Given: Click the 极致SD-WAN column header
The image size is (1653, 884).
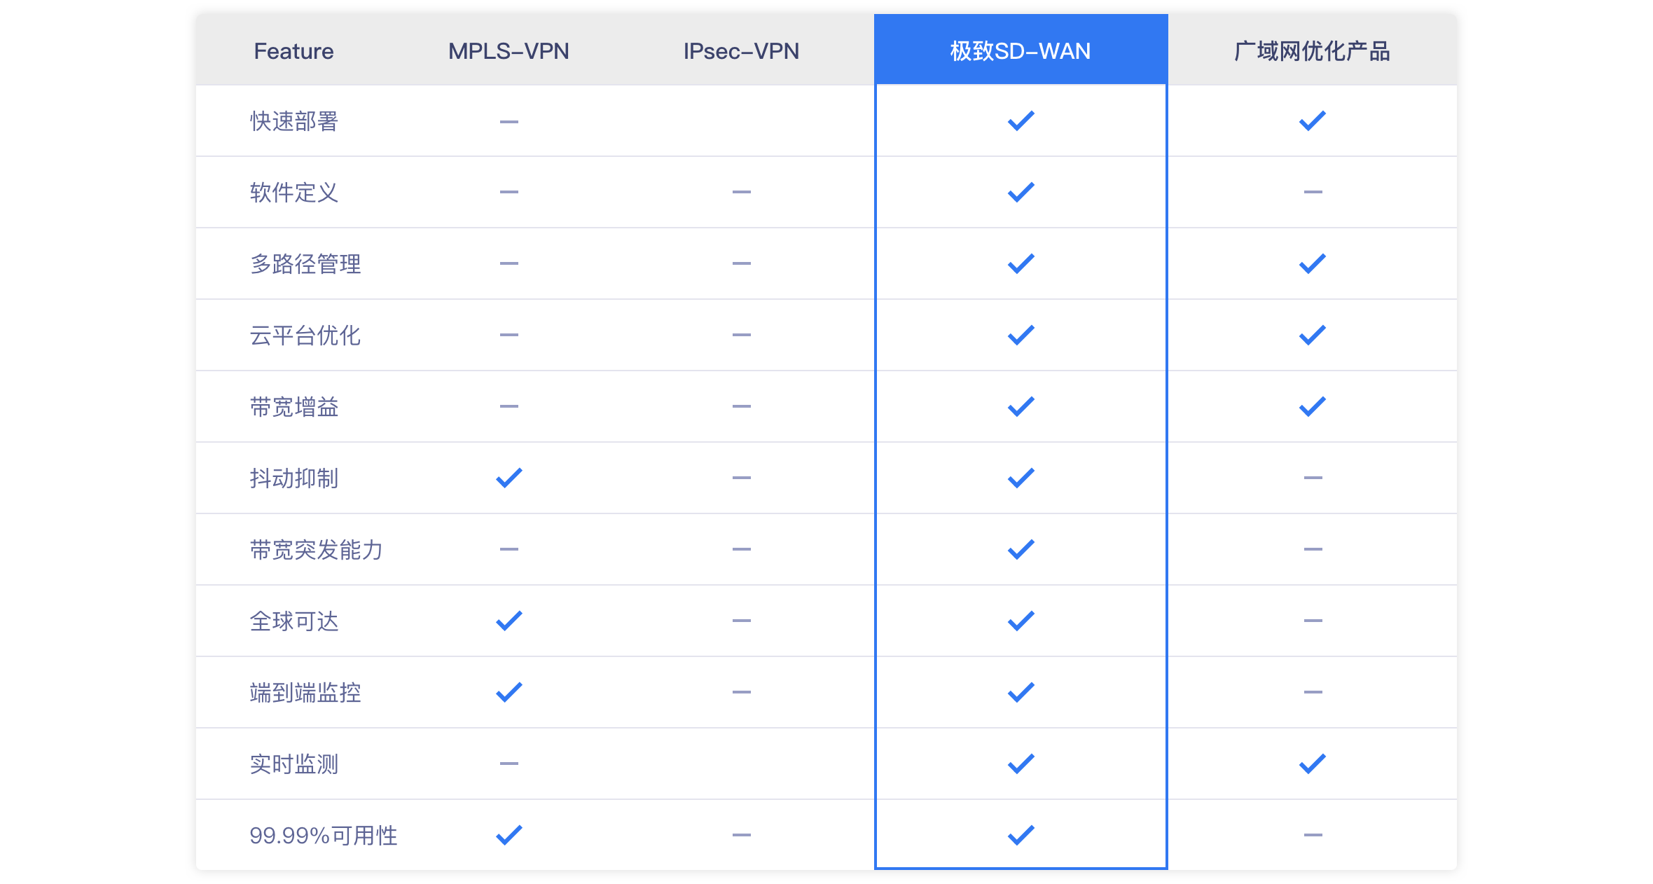Looking at the screenshot, I should (1020, 51).
